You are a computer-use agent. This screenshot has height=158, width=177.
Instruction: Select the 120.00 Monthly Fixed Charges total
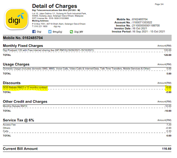[168, 55]
